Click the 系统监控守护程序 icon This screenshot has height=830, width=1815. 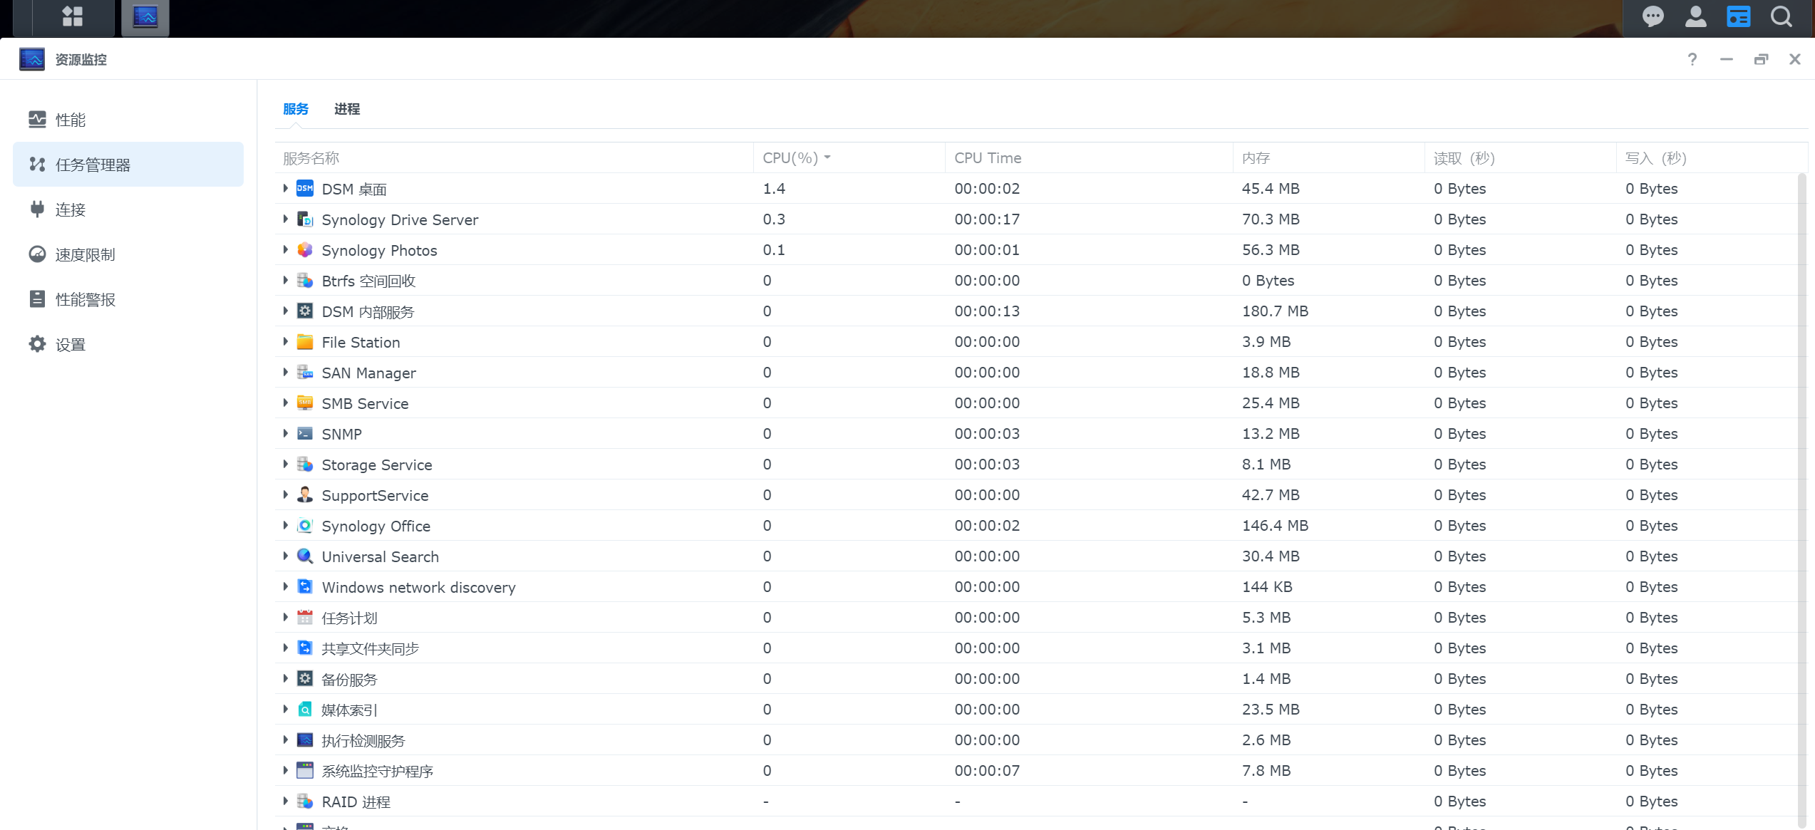pos(305,770)
